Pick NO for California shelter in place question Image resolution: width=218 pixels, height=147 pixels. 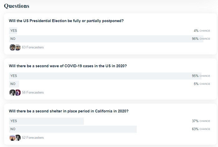(x=110, y=129)
